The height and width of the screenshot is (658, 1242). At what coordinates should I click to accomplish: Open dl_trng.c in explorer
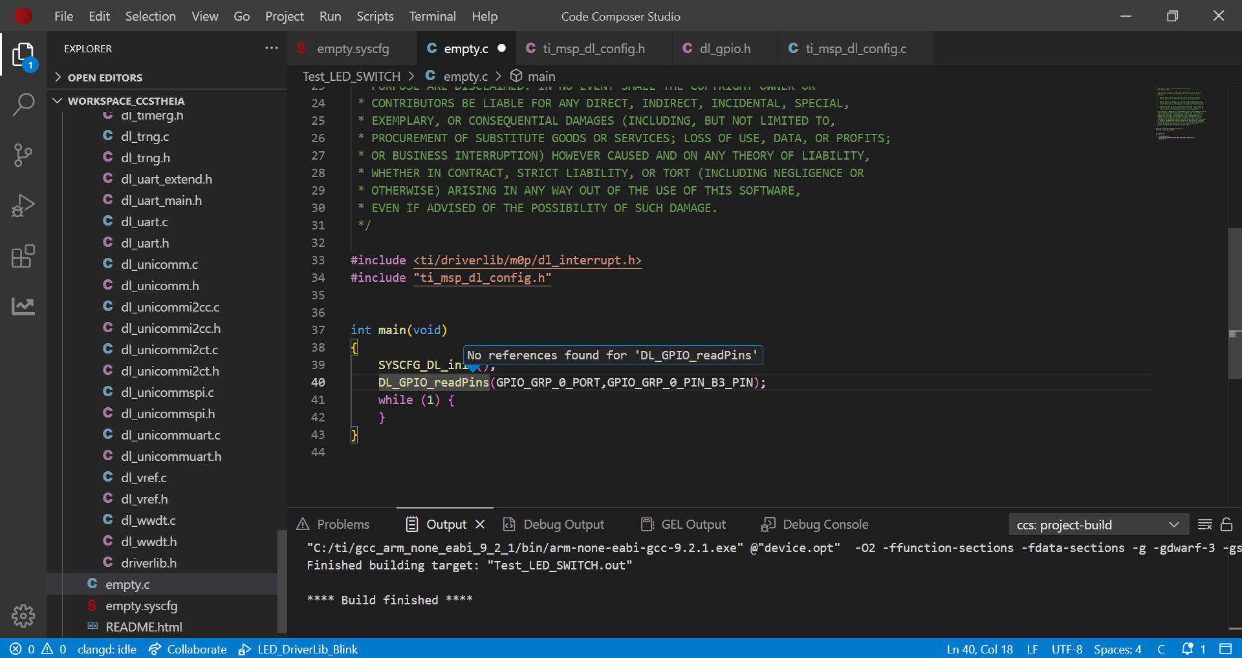[x=145, y=136]
